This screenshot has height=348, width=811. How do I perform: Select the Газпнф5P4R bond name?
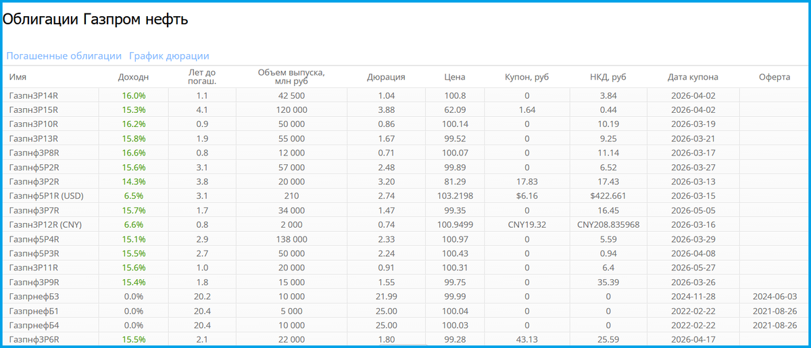click(34, 239)
